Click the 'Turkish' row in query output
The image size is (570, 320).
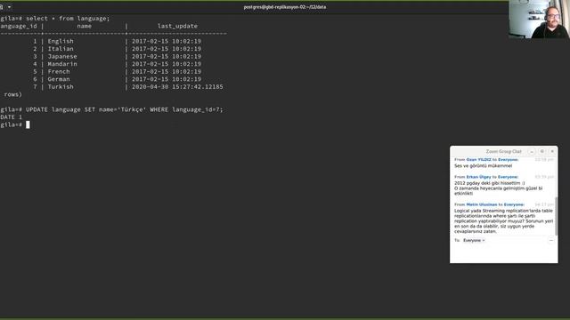pyautogui.click(x=127, y=87)
